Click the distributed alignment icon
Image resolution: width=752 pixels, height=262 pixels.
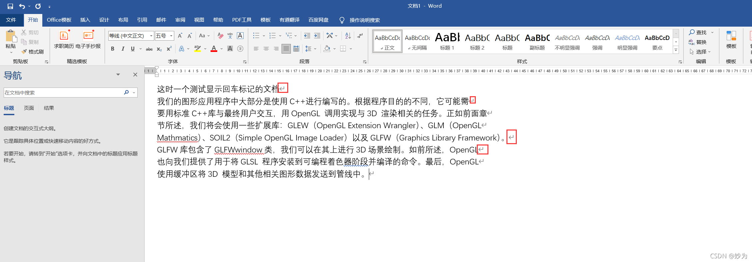[x=296, y=49]
